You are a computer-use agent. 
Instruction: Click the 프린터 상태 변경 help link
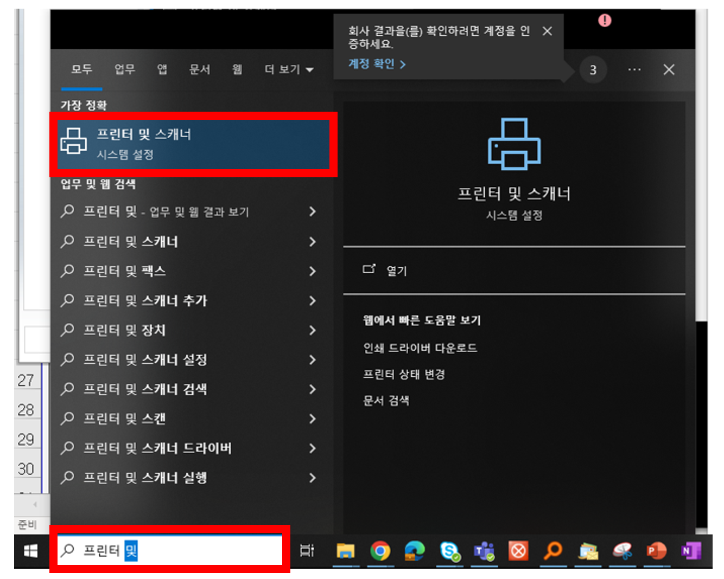pos(404,374)
